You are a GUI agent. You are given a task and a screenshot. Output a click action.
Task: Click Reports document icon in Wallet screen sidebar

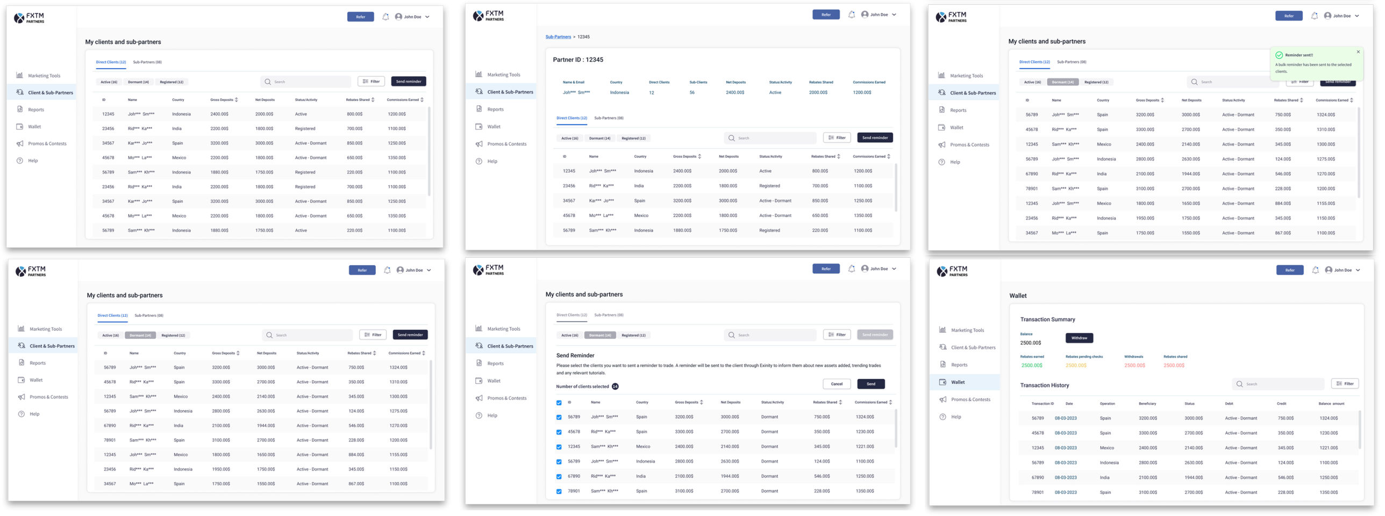943,364
